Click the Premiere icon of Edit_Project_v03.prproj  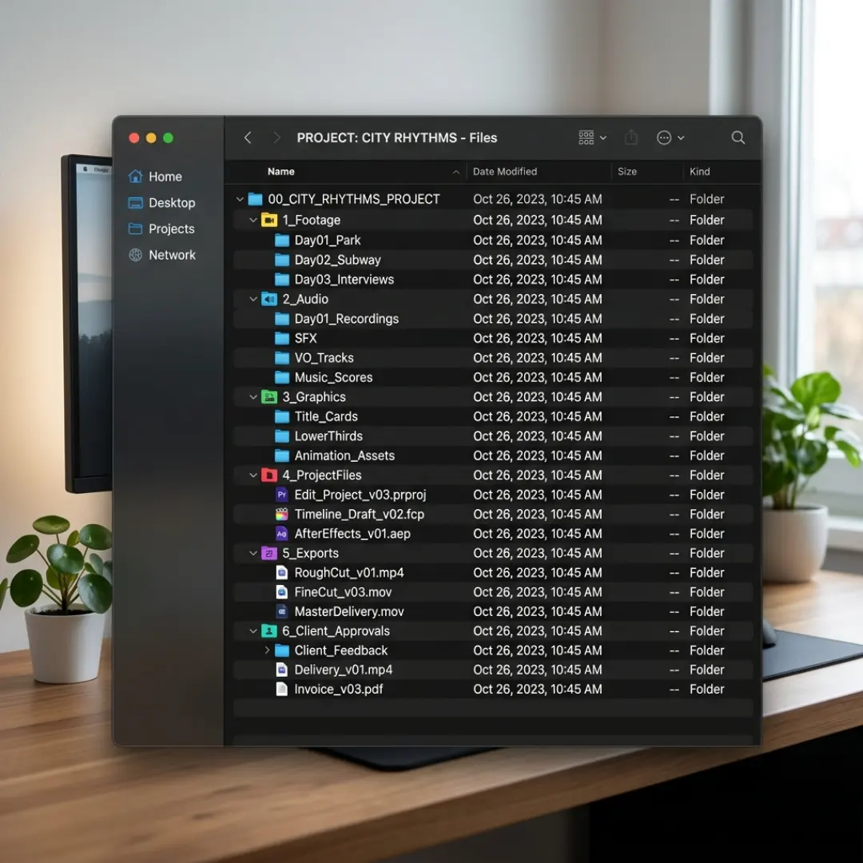[282, 495]
